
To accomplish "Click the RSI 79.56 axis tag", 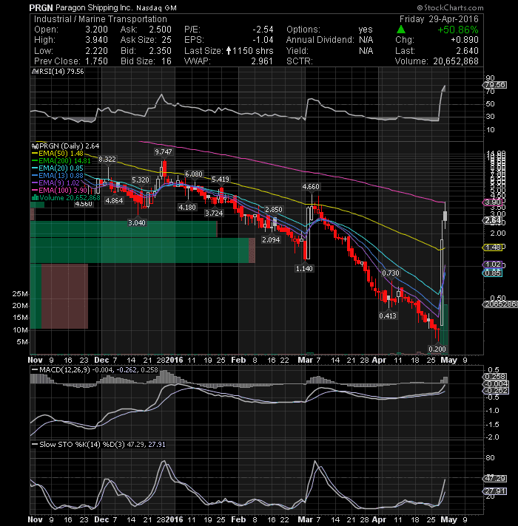I will tap(495, 85).
